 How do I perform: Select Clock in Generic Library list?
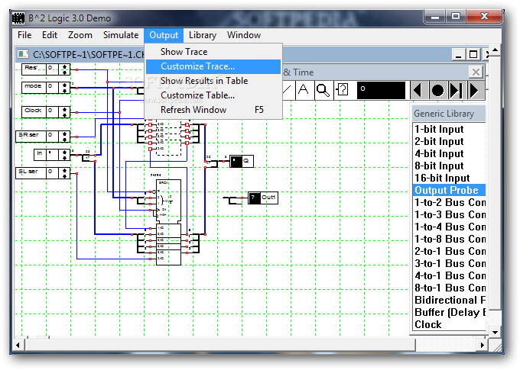click(450, 325)
